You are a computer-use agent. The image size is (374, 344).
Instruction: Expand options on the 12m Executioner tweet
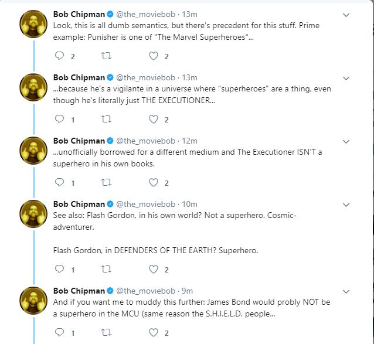coord(346,142)
